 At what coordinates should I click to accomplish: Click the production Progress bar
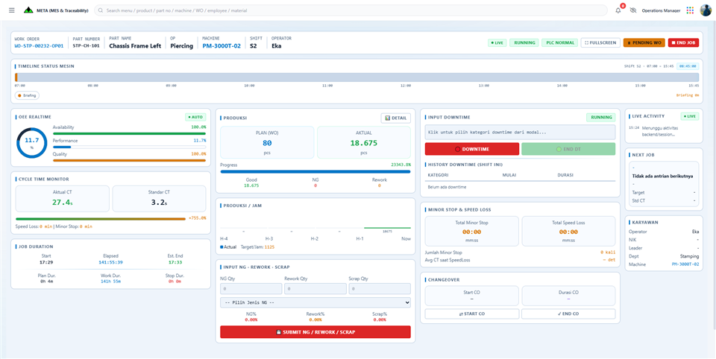click(315, 171)
